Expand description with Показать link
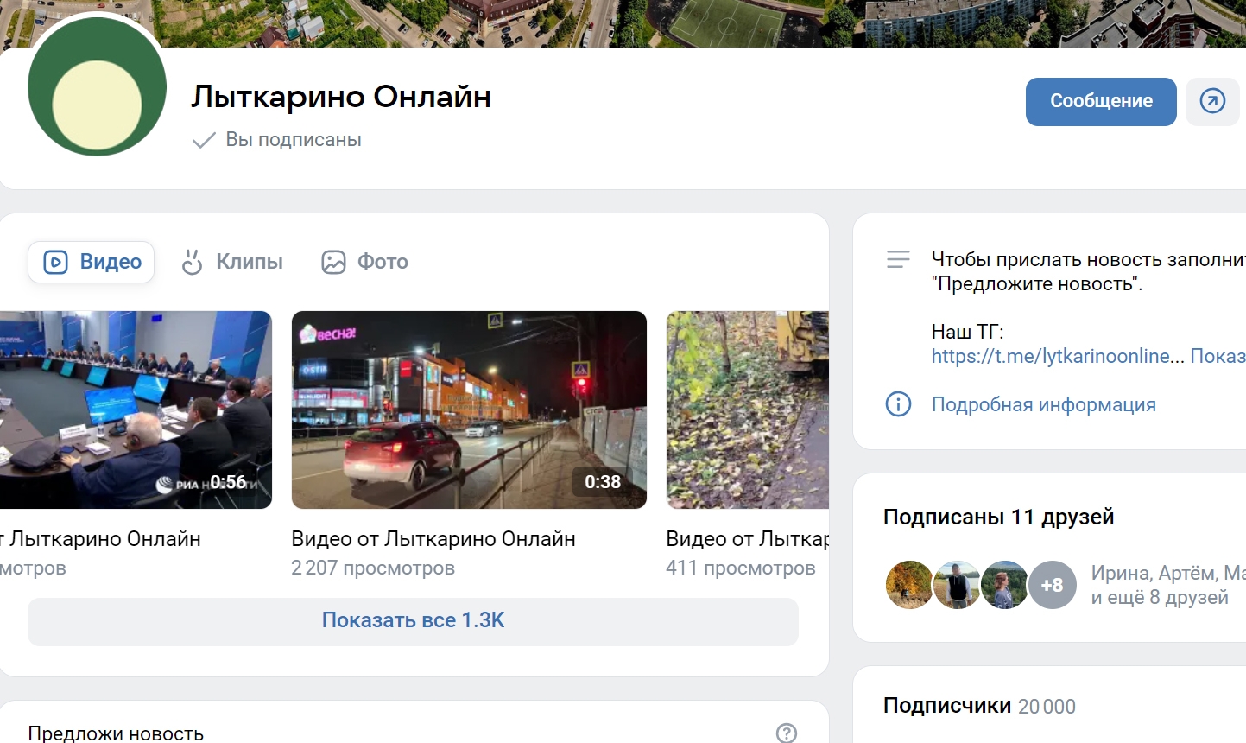1246x743 pixels. pyautogui.click(x=1218, y=356)
